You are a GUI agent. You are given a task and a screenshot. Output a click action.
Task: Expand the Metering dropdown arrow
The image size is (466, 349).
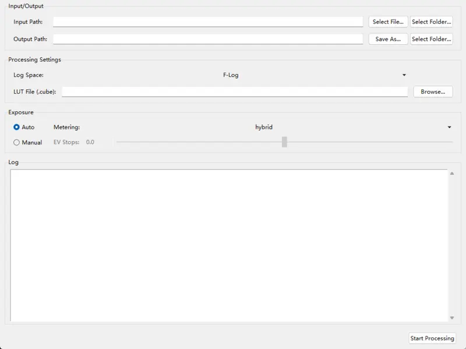point(449,127)
